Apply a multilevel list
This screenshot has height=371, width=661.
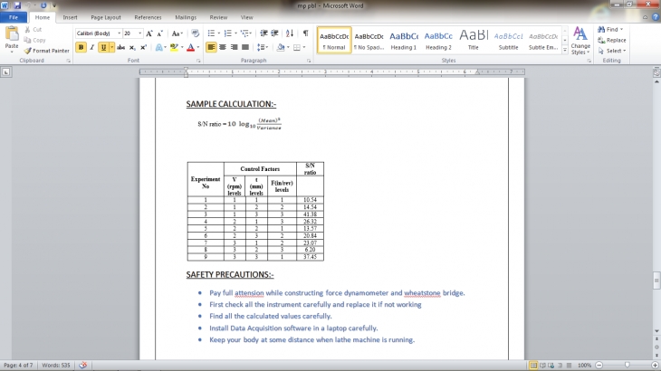(x=244, y=33)
